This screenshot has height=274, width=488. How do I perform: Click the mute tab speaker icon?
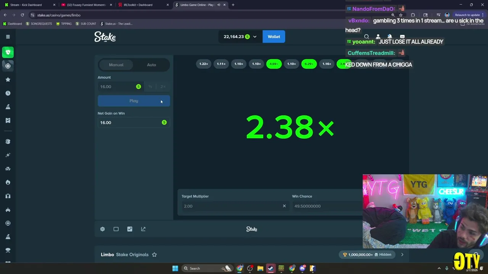coord(218,5)
